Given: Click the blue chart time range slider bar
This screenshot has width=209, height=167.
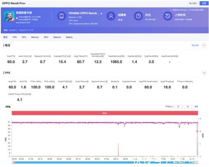Looking at the screenshot, I should point(105,162).
